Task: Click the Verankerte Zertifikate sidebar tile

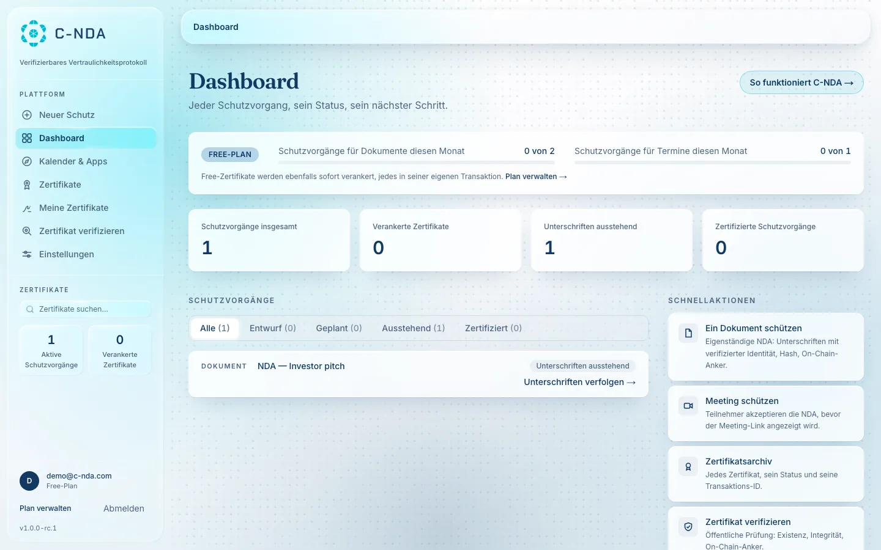Action: pos(120,350)
